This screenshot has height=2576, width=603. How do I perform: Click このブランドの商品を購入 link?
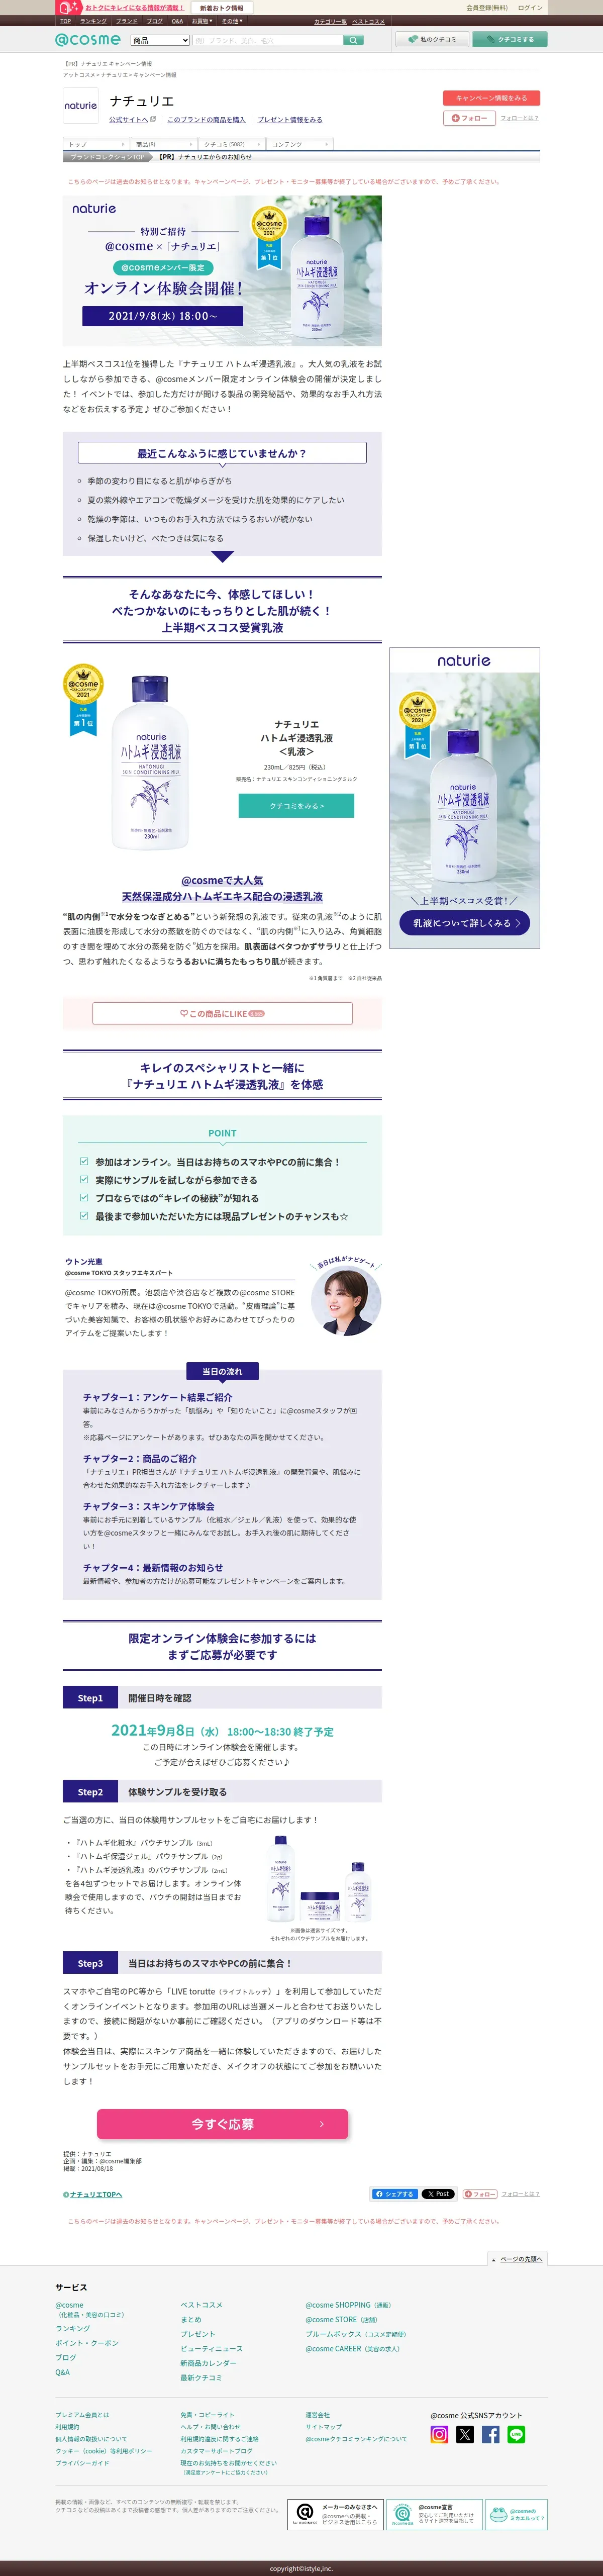pos(206,119)
